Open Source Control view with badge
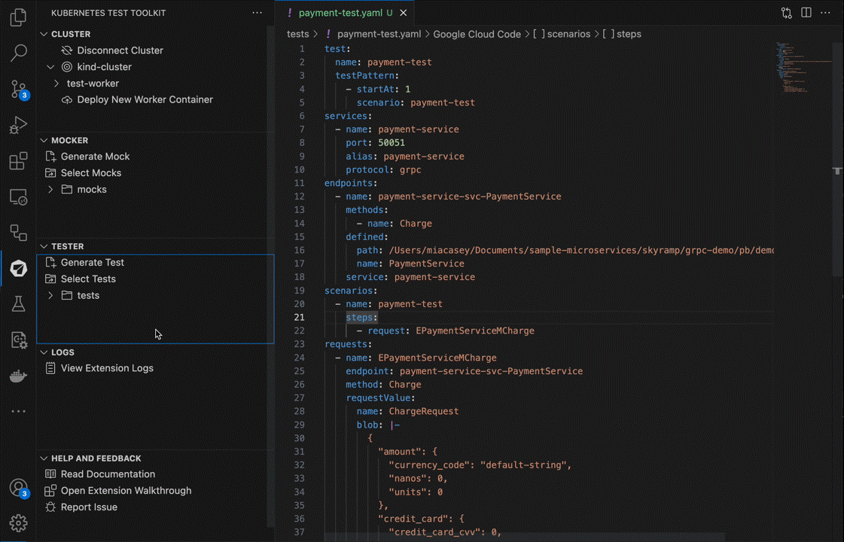Viewport: 844px width, 542px height. 18,89
